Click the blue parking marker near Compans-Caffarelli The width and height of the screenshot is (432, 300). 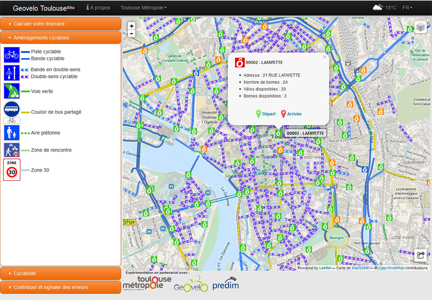coord(196,73)
